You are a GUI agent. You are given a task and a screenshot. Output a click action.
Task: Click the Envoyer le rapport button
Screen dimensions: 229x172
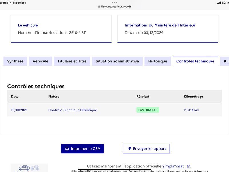147,149
